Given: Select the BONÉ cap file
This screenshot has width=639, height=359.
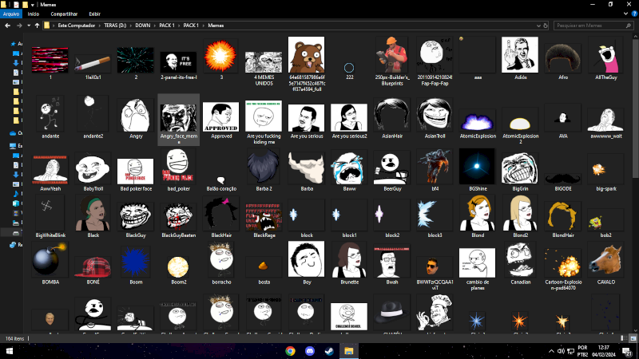Looking at the screenshot, I should (x=93, y=268).
